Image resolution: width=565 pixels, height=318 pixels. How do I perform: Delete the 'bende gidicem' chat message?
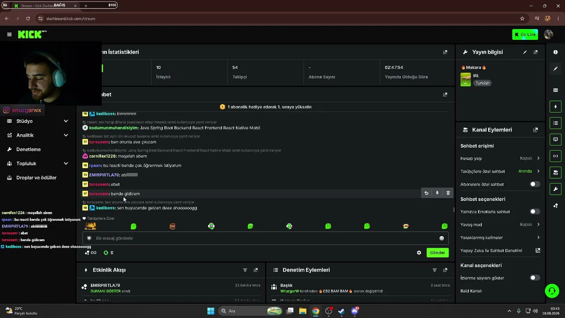[x=448, y=193]
